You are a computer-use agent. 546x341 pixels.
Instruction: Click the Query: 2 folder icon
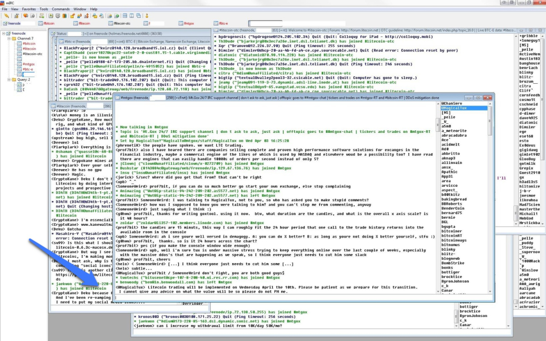pos(14,80)
